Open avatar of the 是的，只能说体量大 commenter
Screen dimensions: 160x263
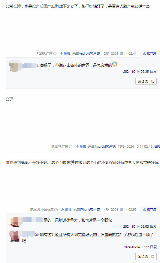point(15,223)
